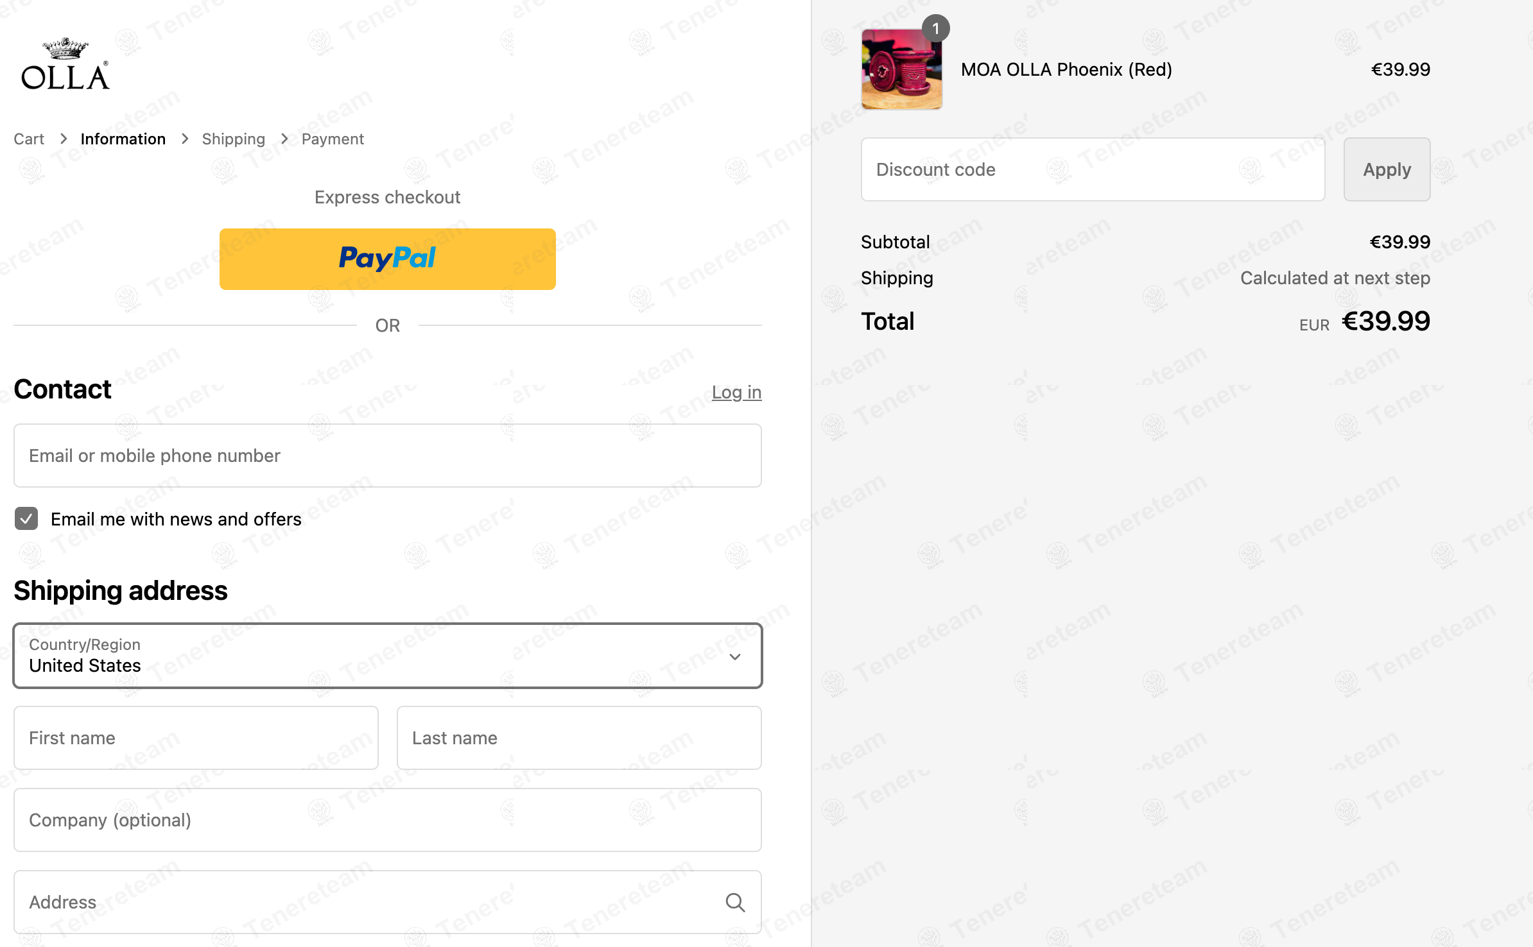Click the Country/Region dropdown arrow

(x=735, y=656)
